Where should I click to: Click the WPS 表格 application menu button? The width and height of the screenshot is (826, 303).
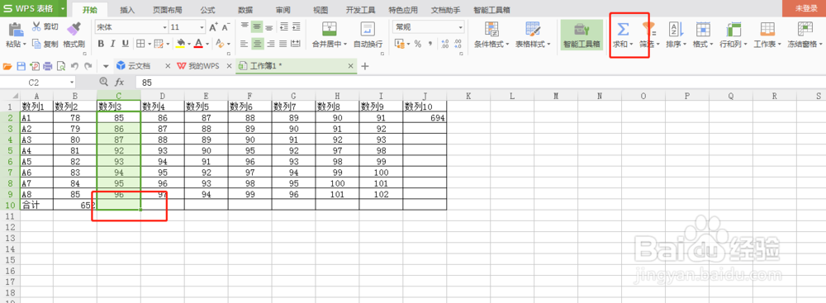coord(34,8)
